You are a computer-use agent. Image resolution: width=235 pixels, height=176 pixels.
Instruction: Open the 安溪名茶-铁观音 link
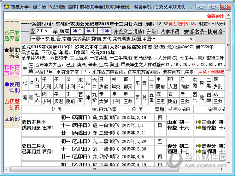204,32
